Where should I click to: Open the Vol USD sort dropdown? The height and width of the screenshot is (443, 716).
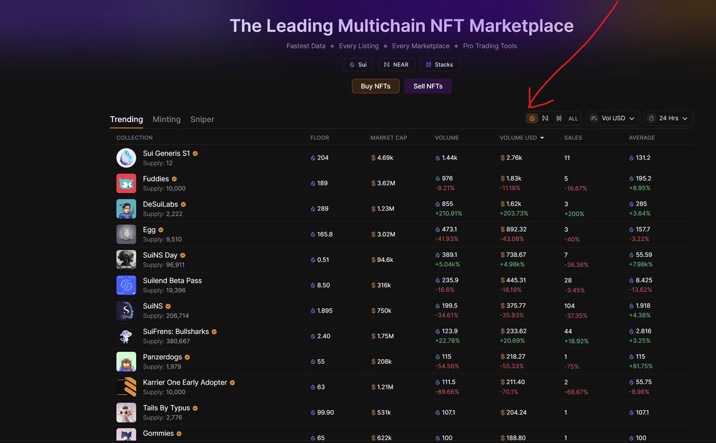[x=613, y=118]
